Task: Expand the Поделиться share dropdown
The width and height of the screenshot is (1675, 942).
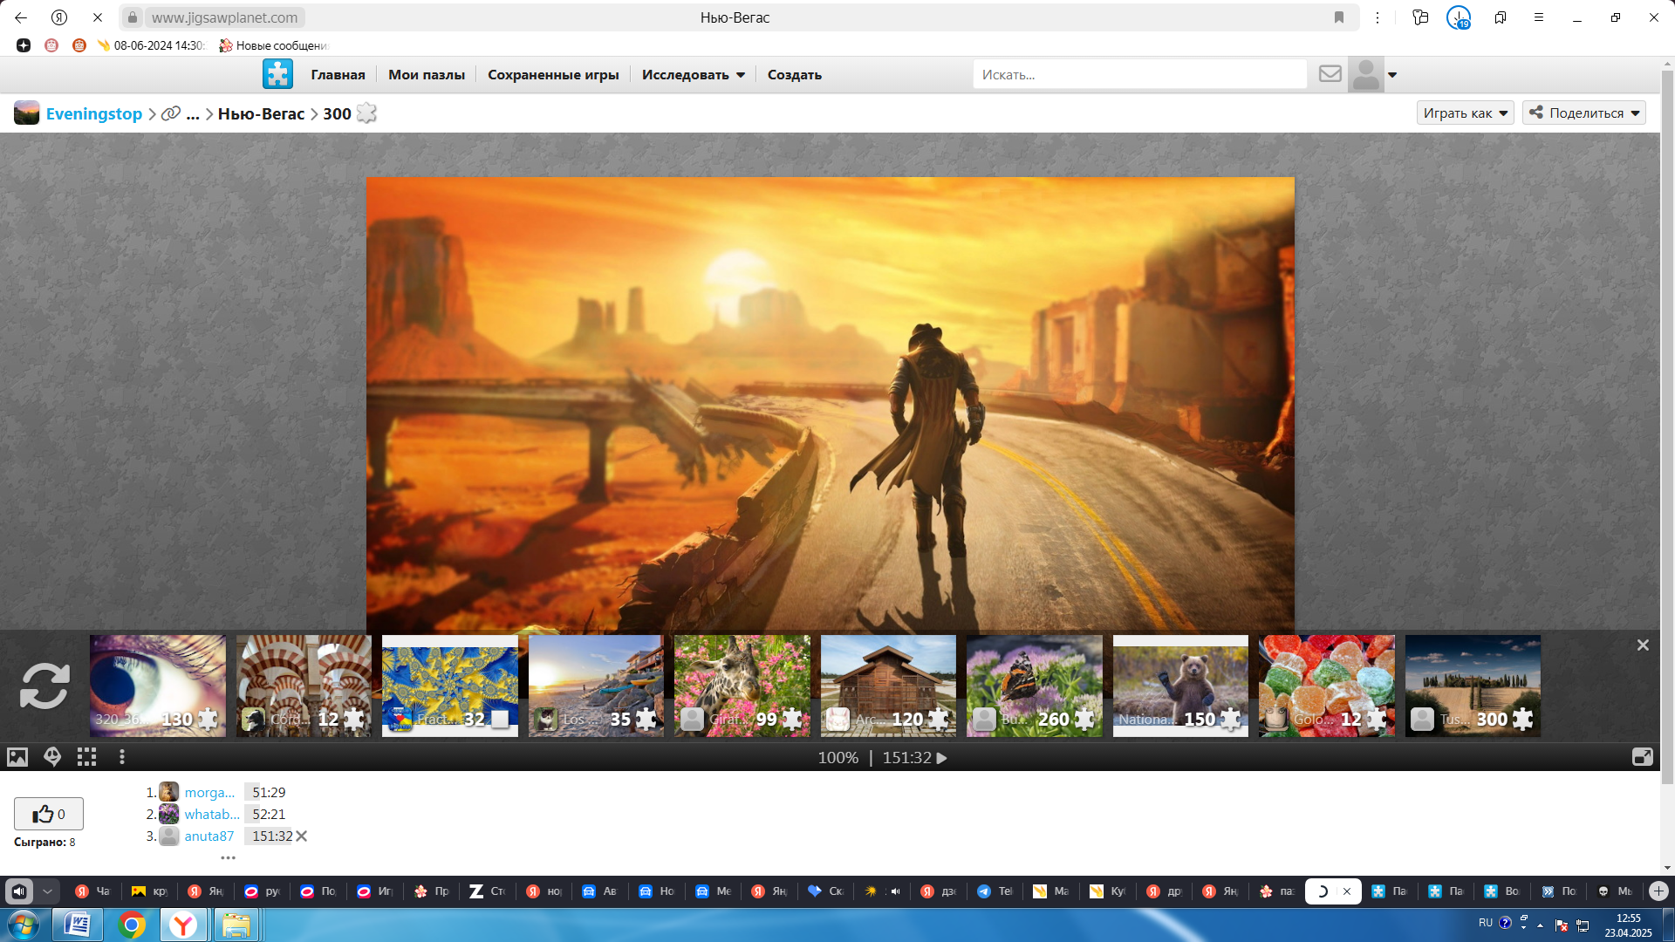Action: (x=1583, y=113)
